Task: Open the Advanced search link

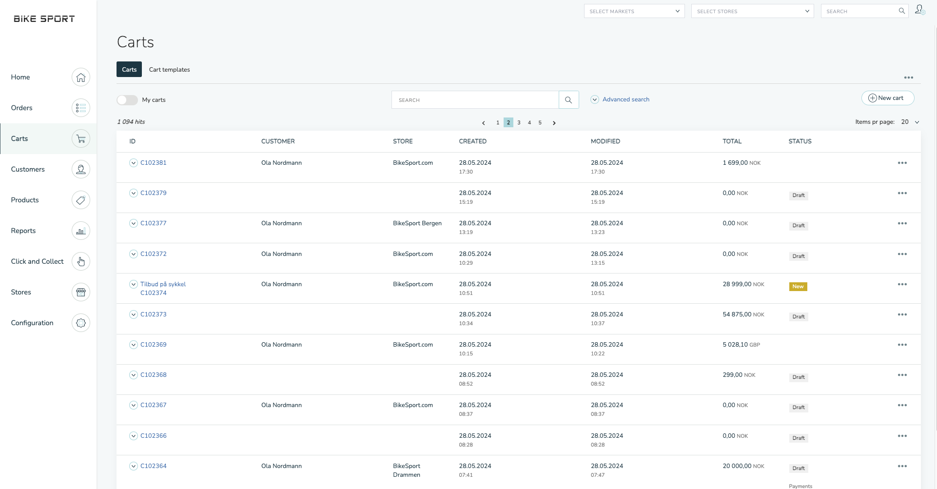Action: 626,99
